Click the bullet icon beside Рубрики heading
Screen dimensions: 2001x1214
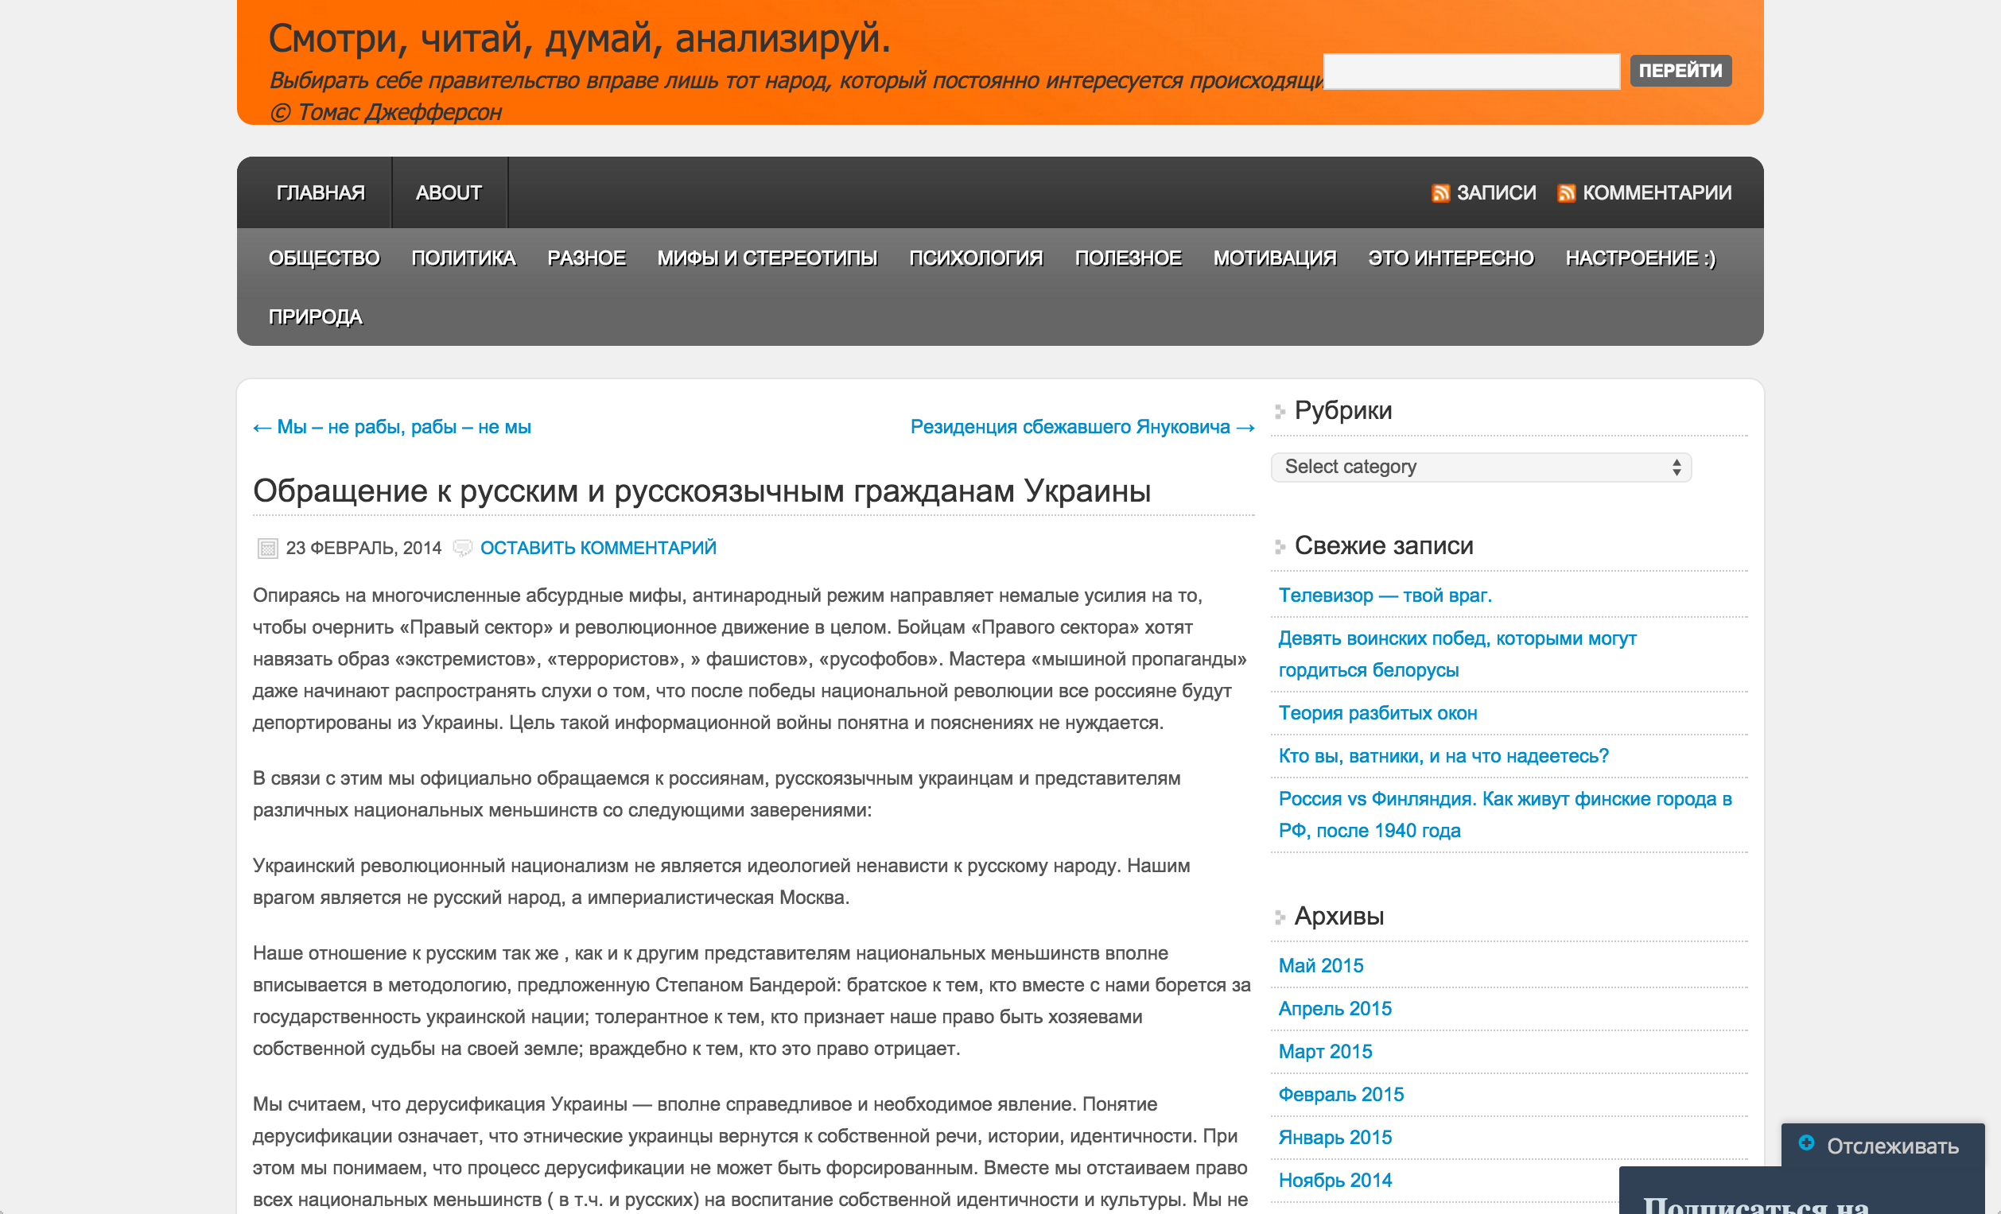point(1280,412)
